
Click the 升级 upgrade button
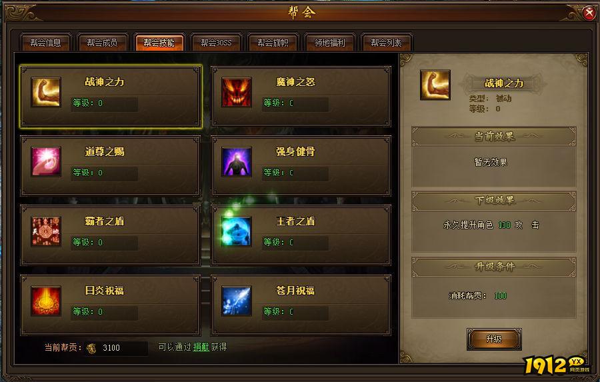(494, 339)
